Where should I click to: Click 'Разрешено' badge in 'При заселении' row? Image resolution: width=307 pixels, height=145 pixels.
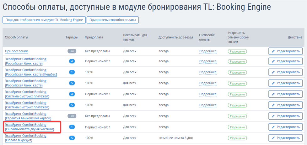point(237,51)
